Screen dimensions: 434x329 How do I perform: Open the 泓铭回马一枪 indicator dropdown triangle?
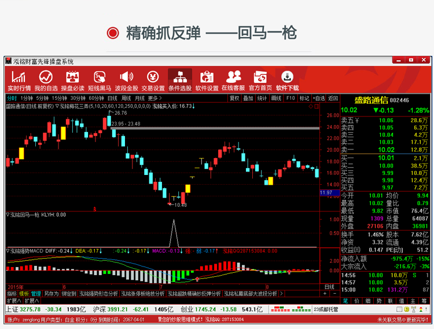(x=7, y=215)
